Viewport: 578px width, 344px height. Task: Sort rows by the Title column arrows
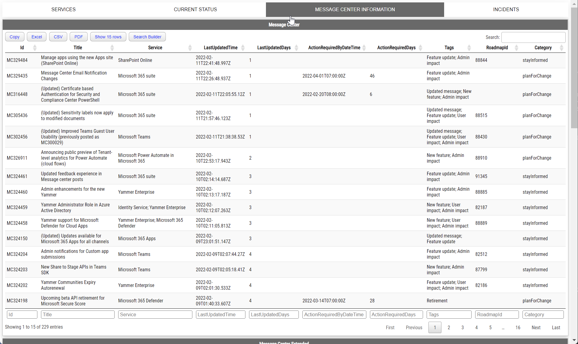tap(112, 48)
